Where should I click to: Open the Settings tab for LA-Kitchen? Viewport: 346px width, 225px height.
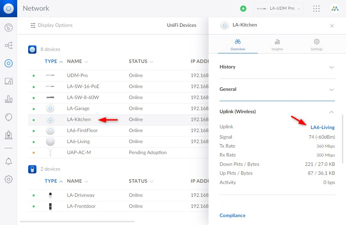coord(316,44)
